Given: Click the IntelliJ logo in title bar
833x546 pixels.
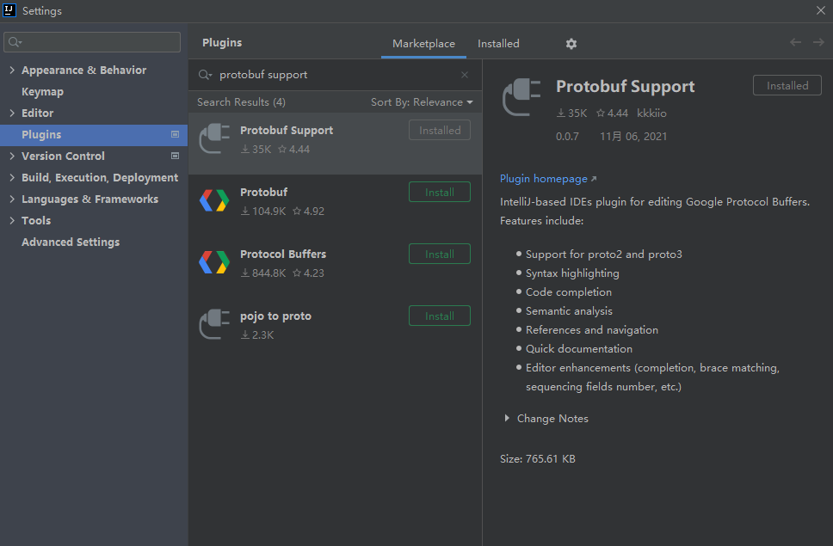Looking at the screenshot, I should 9,10.
